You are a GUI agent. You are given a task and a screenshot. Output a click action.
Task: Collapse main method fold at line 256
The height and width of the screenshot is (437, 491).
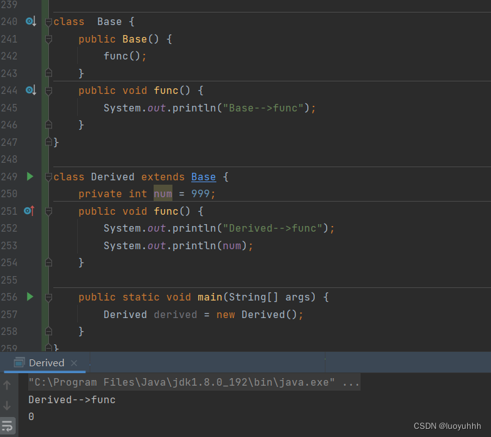(48, 297)
